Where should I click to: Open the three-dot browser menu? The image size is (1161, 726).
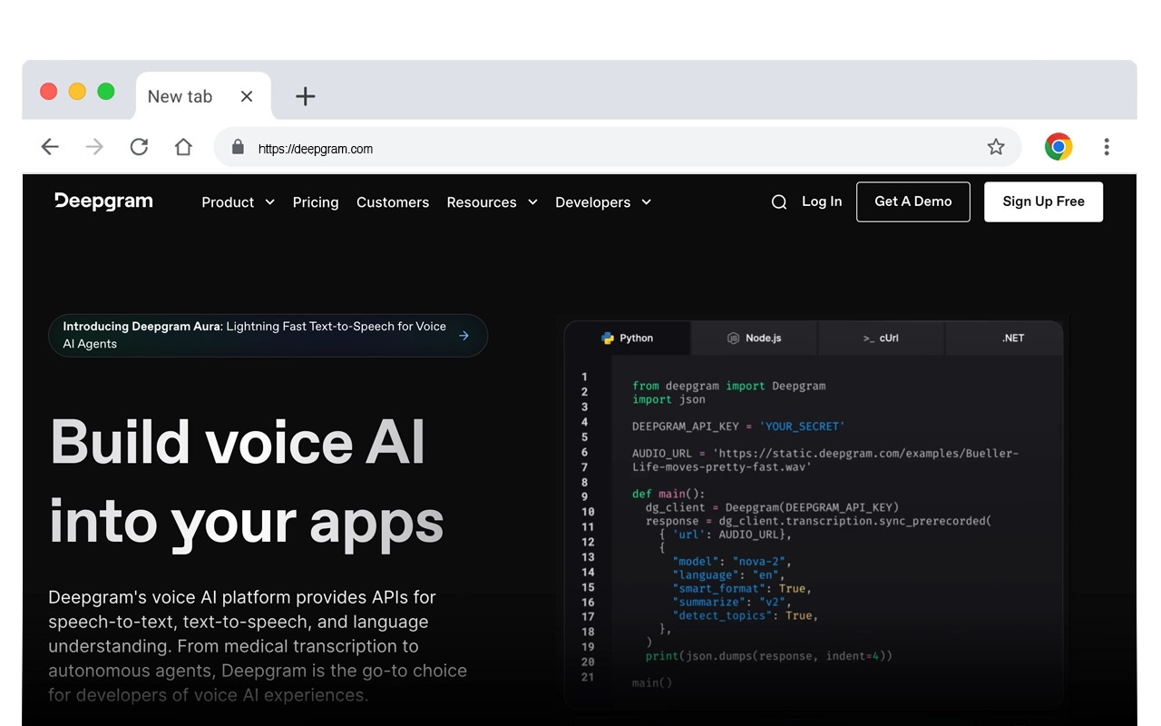(x=1107, y=147)
